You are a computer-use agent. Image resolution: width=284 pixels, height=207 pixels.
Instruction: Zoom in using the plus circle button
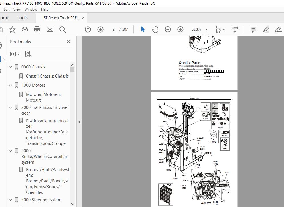(x=180, y=29)
